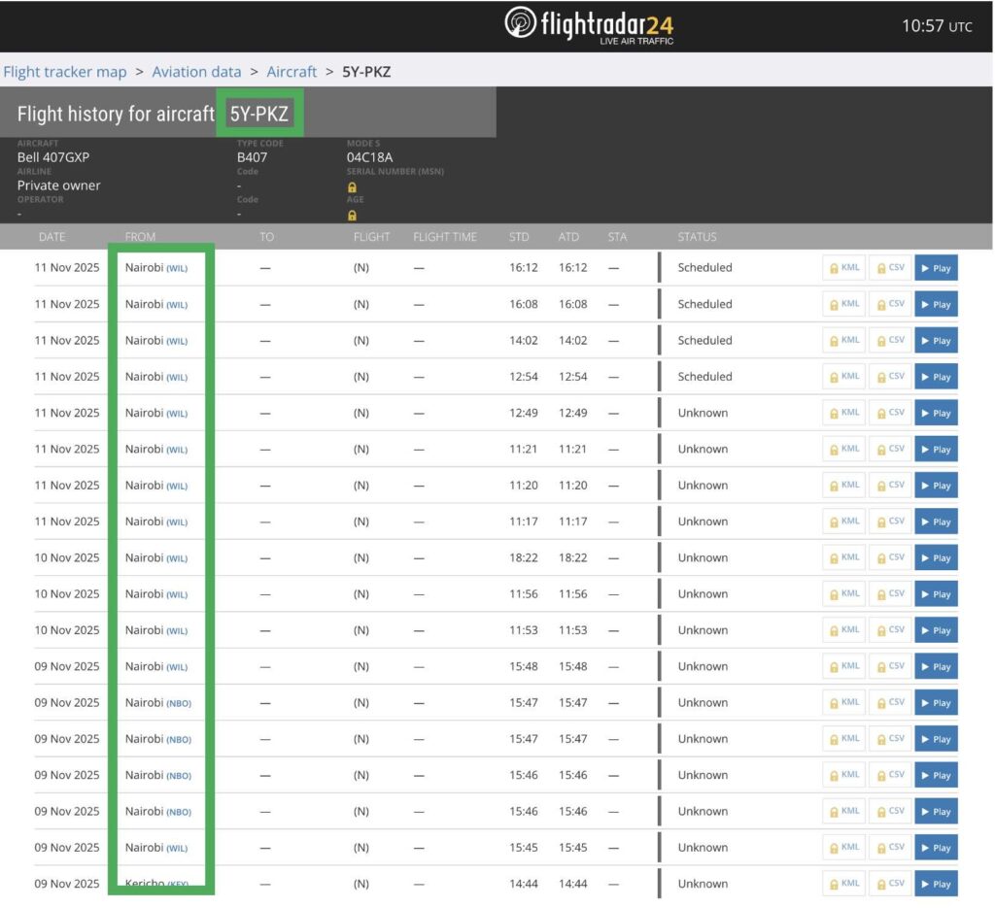Play the 10 Nov 18:22 flight
995x908 pixels.
pos(936,558)
